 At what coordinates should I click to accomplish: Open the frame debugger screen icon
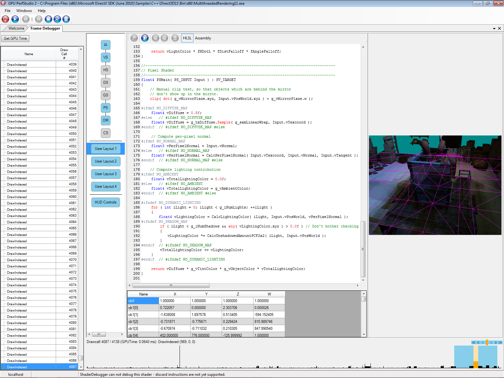(49, 19)
